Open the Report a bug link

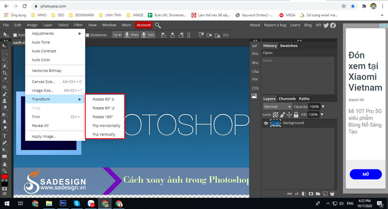coord(275,25)
